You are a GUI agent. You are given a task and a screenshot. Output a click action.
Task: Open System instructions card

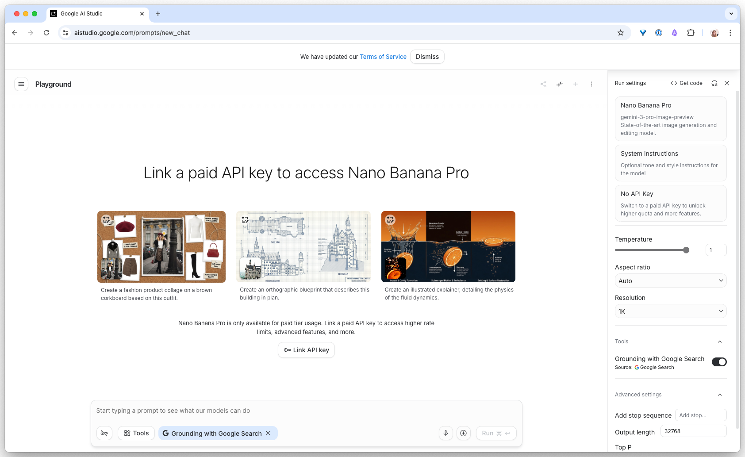tap(671, 163)
